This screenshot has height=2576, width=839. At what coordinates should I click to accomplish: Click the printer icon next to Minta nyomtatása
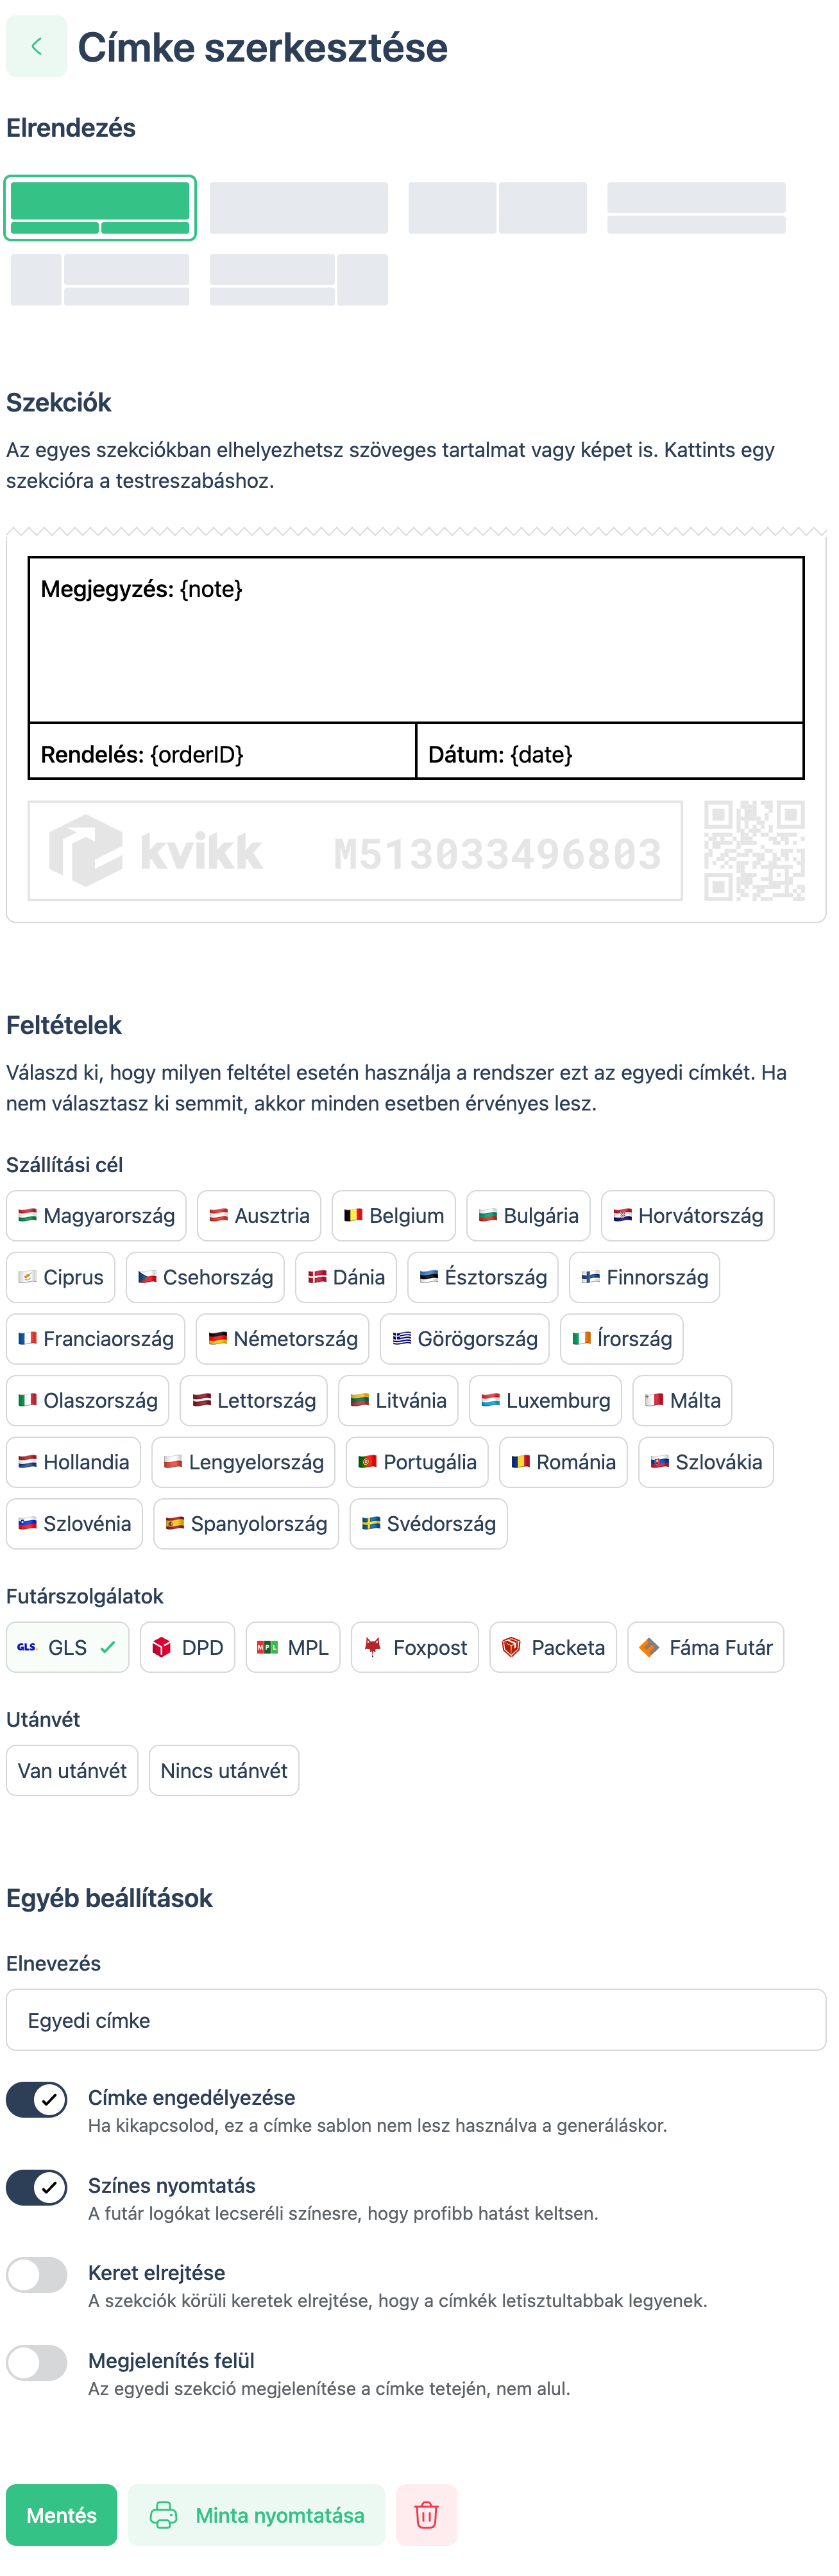(x=163, y=2515)
